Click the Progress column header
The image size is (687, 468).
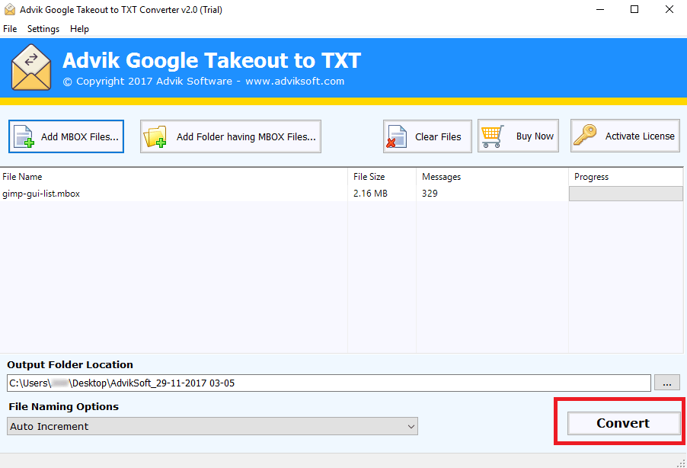pyautogui.click(x=625, y=177)
